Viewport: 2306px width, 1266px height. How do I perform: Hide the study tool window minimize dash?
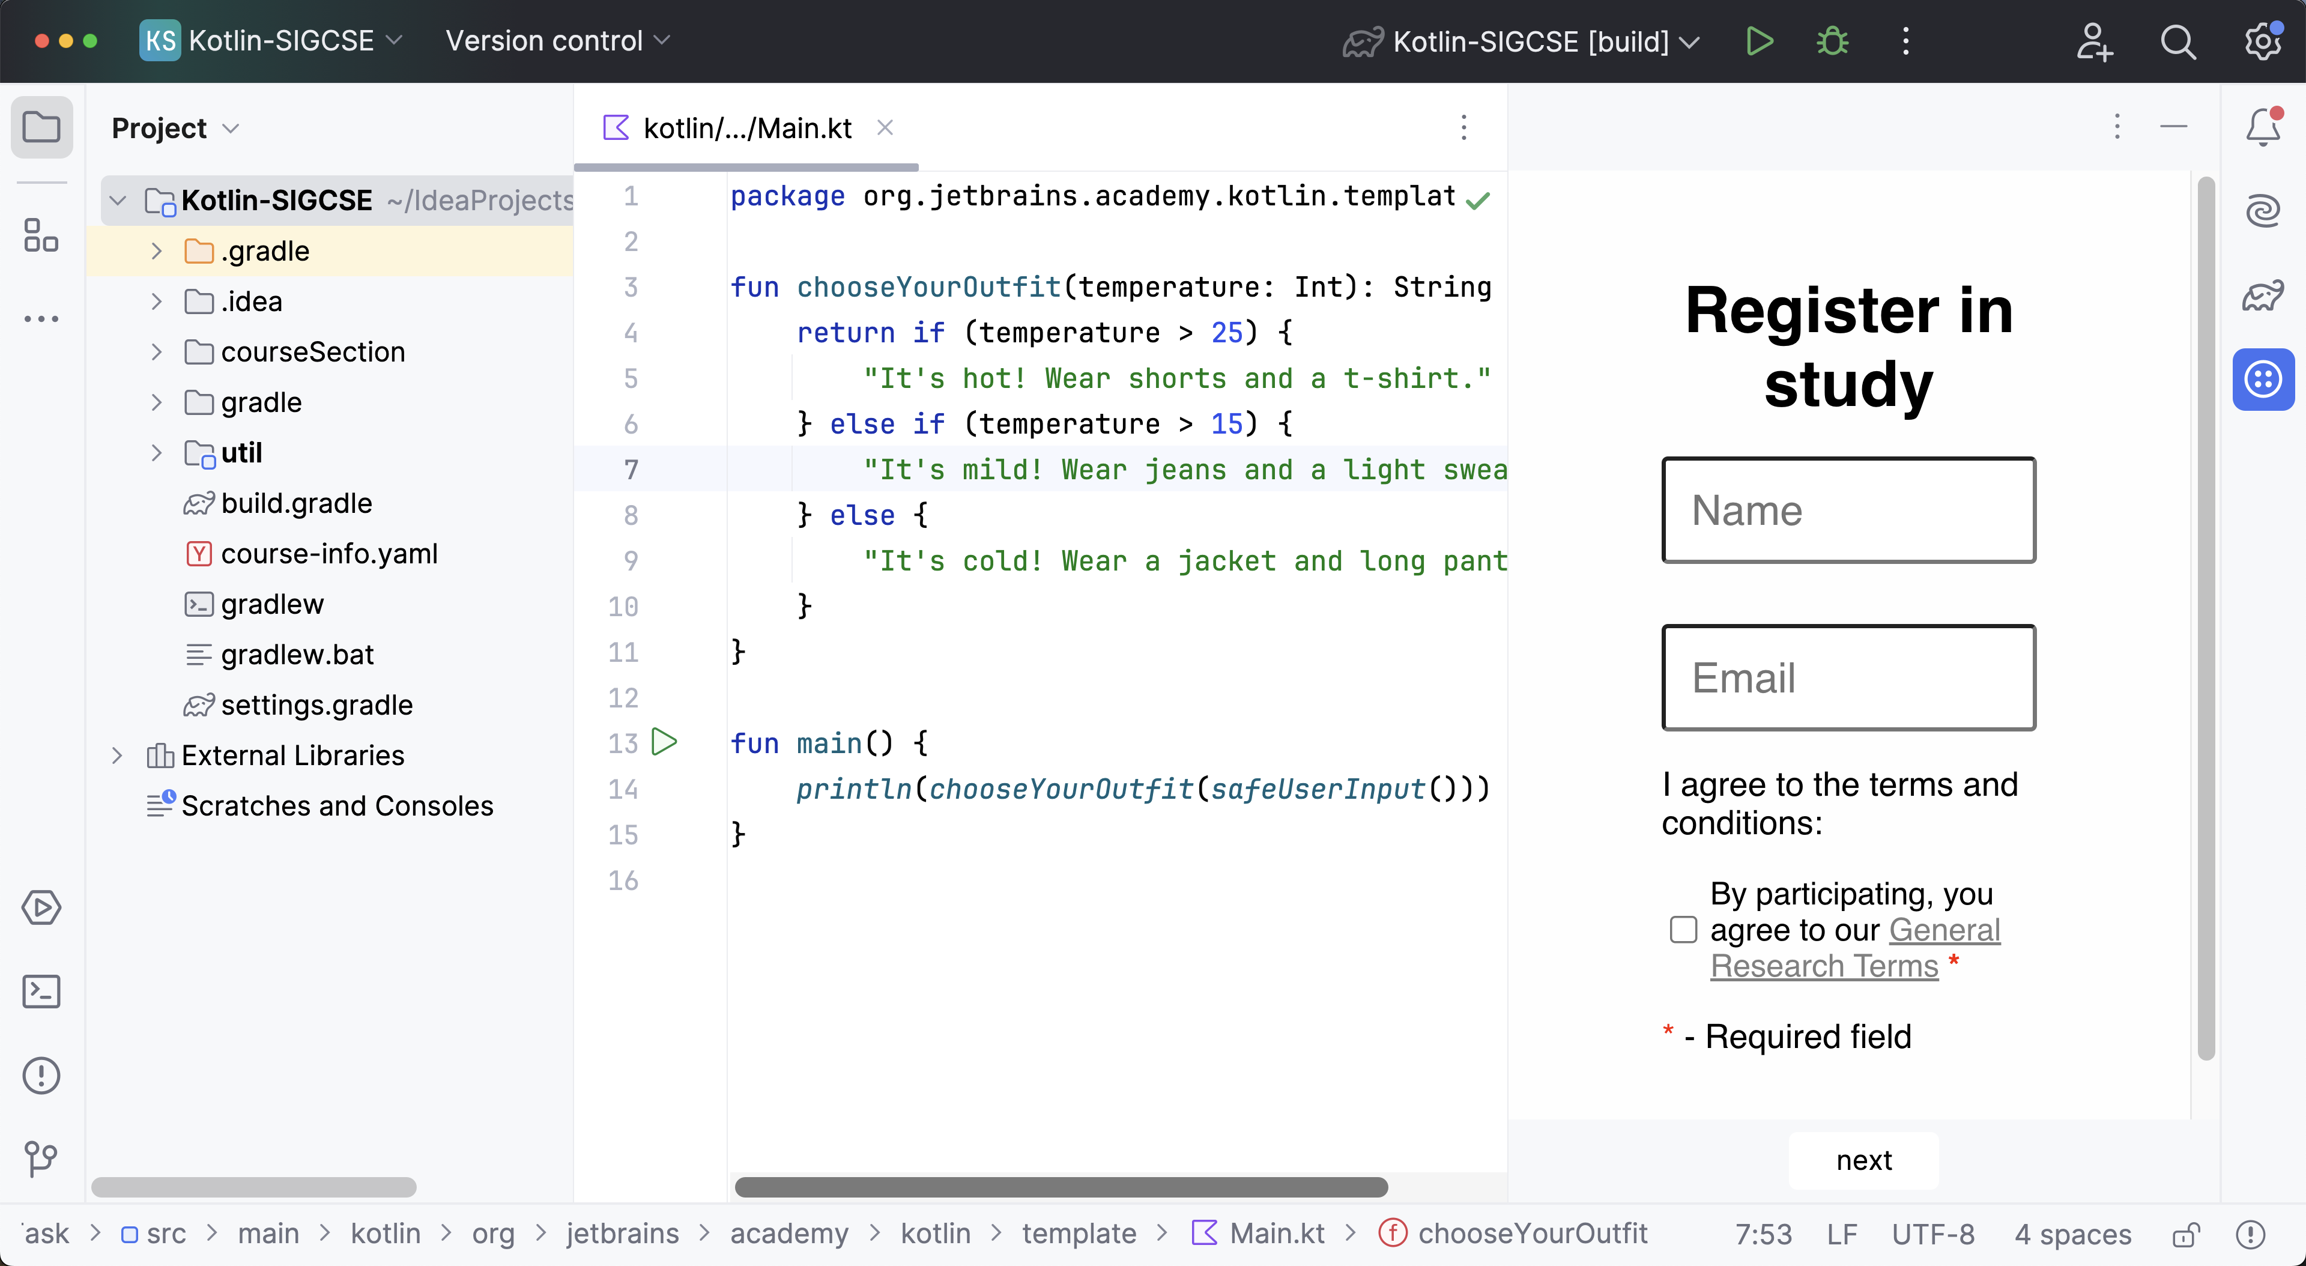2173,127
